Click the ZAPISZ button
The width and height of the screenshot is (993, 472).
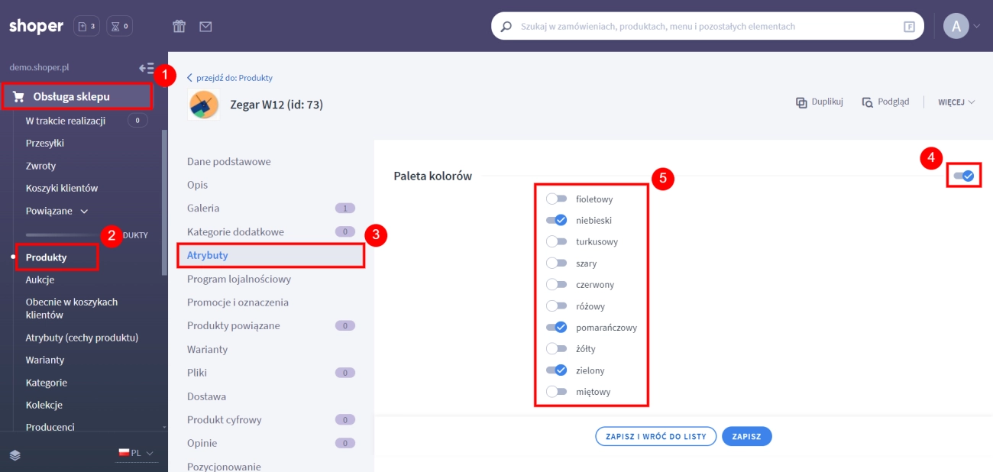pyautogui.click(x=746, y=436)
